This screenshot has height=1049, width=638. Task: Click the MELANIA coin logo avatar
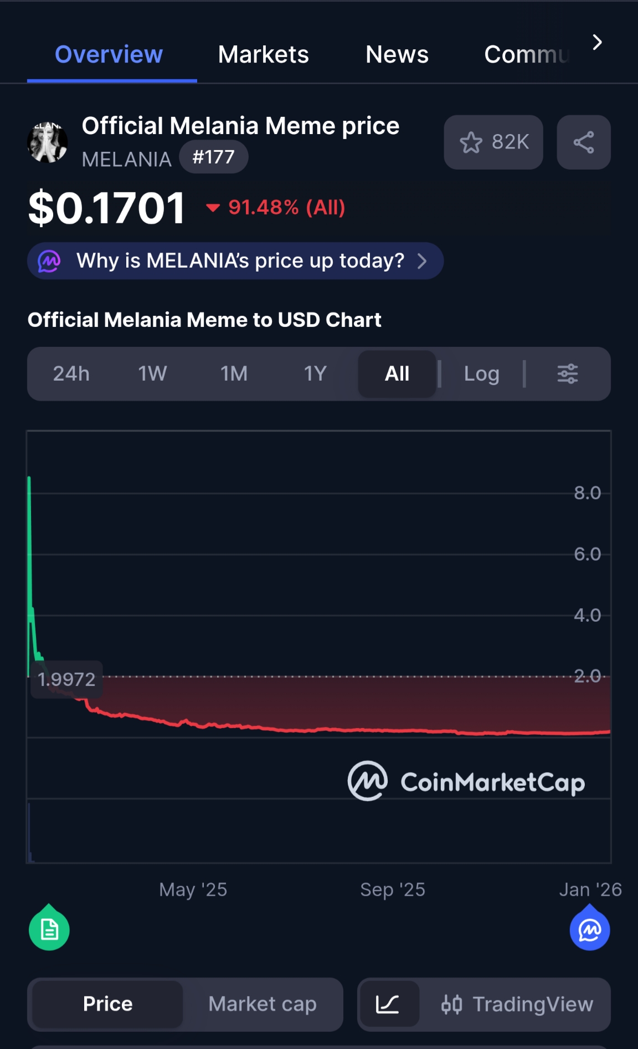tap(48, 142)
